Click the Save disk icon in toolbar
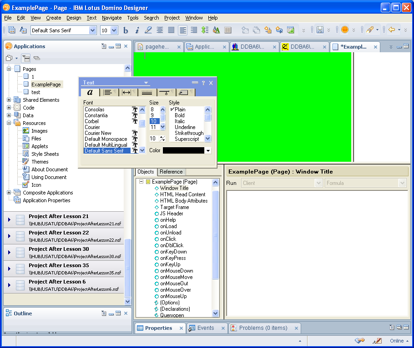Image resolution: width=414 pixels, height=348 pixels. [x=320, y=30]
